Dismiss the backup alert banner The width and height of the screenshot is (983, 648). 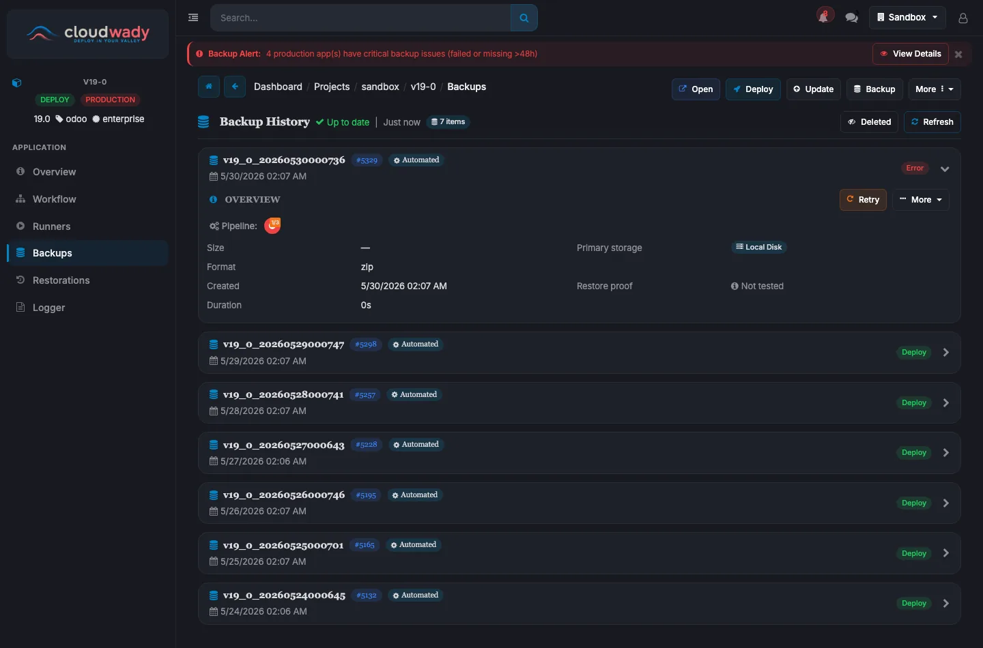pyautogui.click(x=958, y=54)
